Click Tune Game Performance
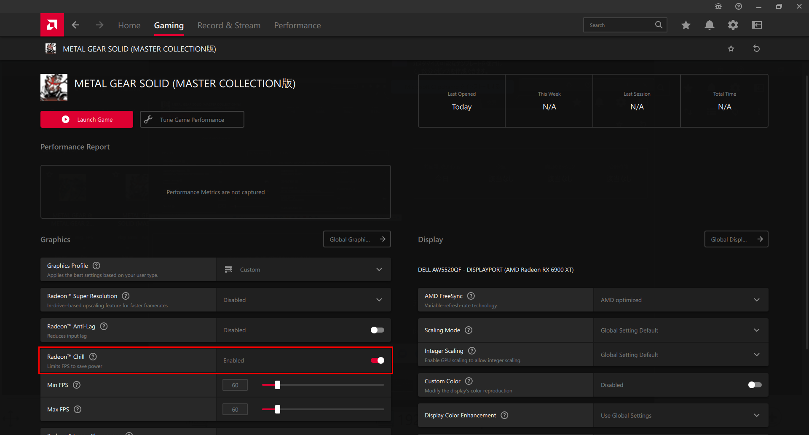Viewport: 809px width, 435px height. tap(192, 119)
